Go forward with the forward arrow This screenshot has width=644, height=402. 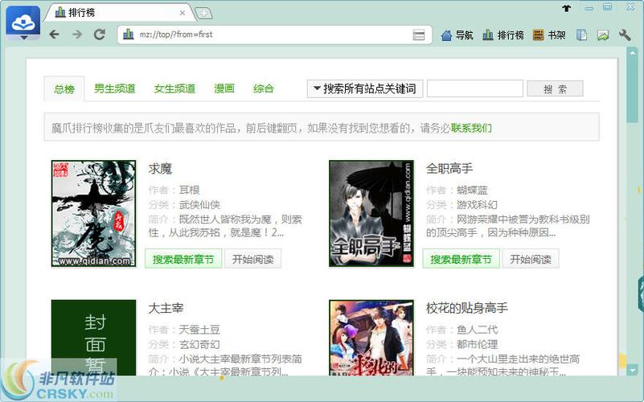coord(77,35)
